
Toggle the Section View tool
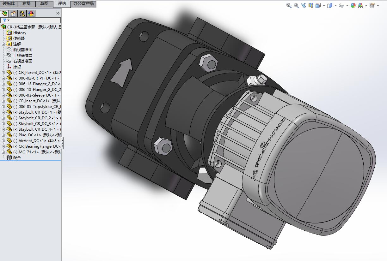[311, 5]
